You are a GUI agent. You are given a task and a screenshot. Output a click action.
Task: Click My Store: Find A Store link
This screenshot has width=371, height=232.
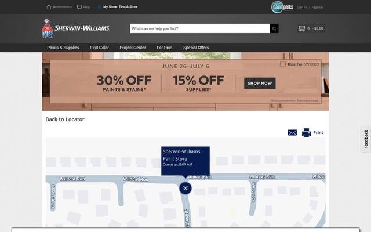click(x=120, y=7)
